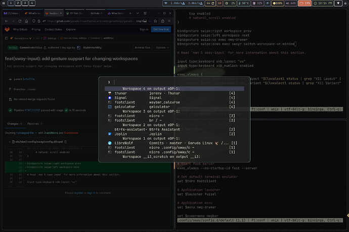Click the clock module in waybar
349x232 pixels.
pyautogui.click(x=323, y=3)
